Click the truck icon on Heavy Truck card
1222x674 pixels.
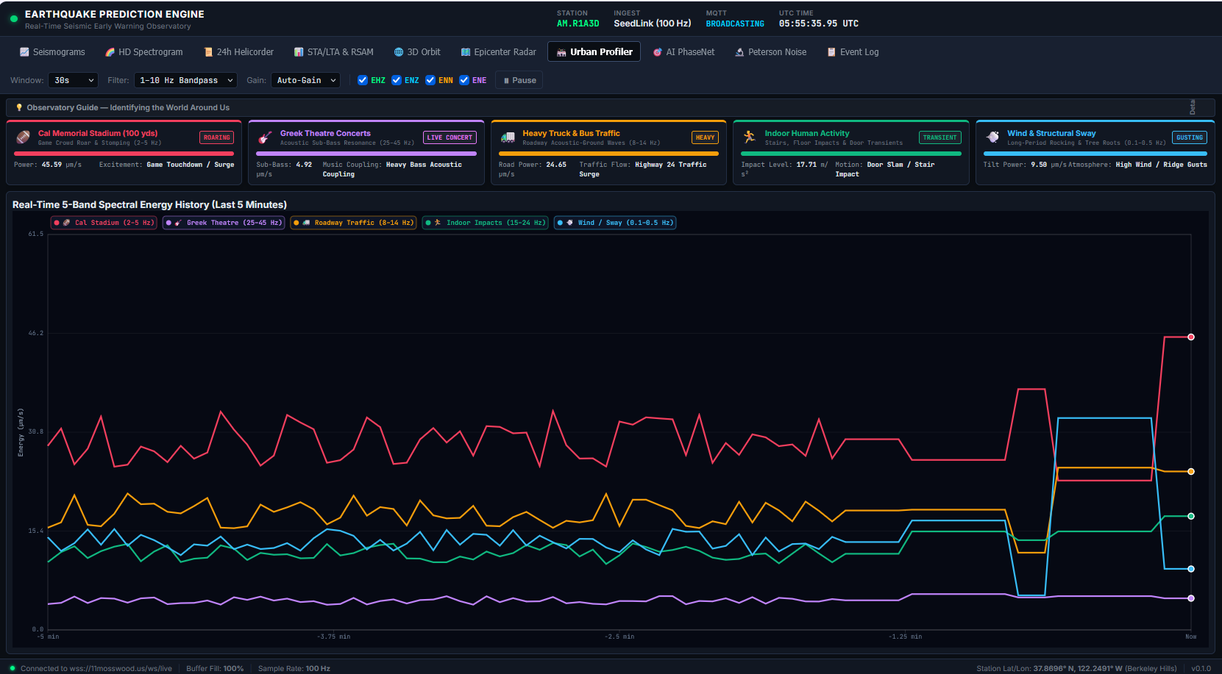(508, 137)
